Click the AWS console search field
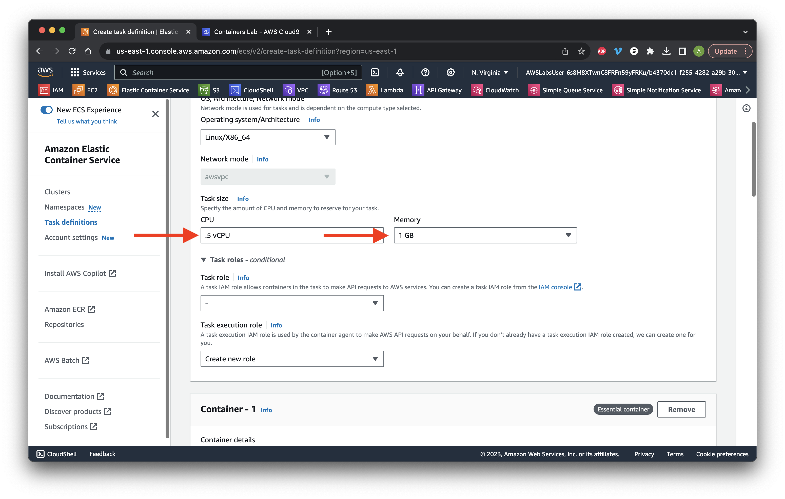Viewport: 785px width, 499px height. tap(238, 72)
